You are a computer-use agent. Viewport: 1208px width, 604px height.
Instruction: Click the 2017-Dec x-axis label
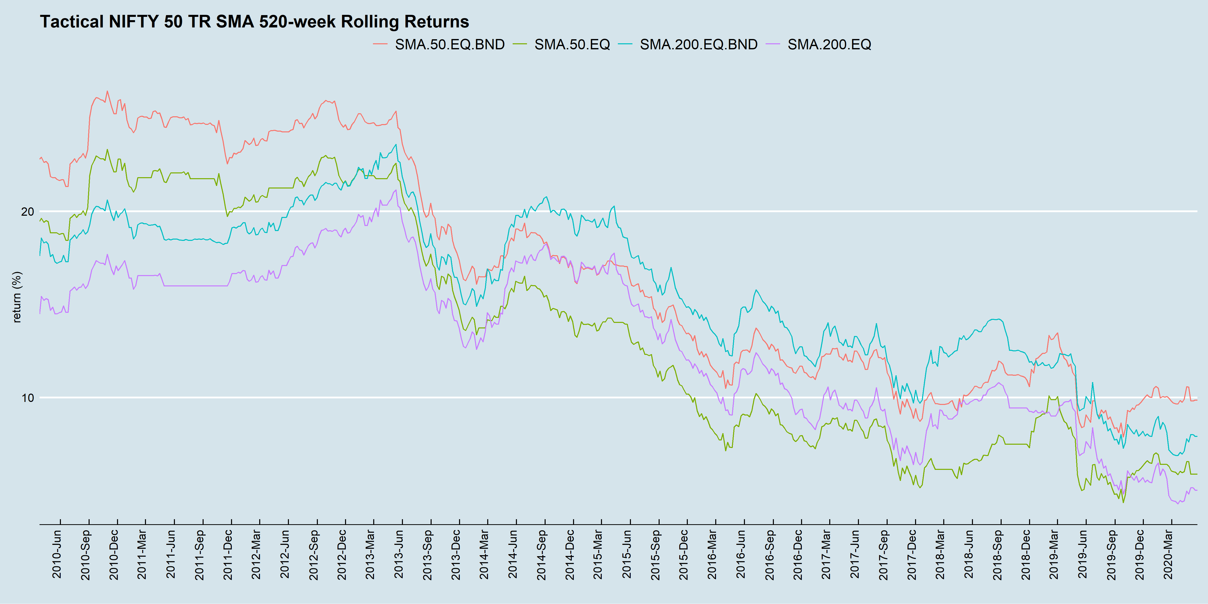point(912,554)
